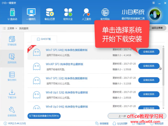
Task: Open 软件大全 clover icon
Action: [68, 14]
